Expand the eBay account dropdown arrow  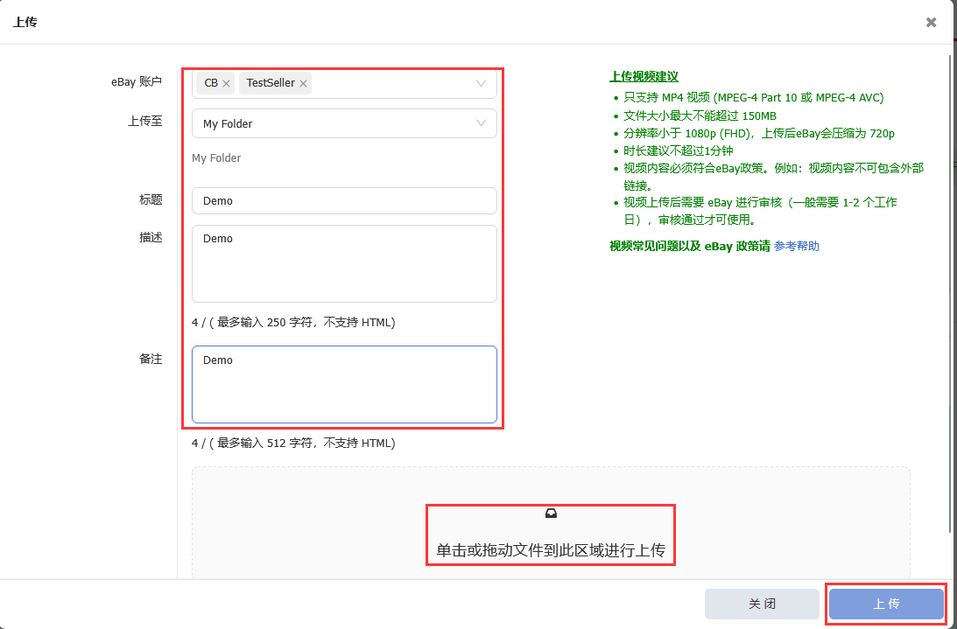(x=481, y=84)
